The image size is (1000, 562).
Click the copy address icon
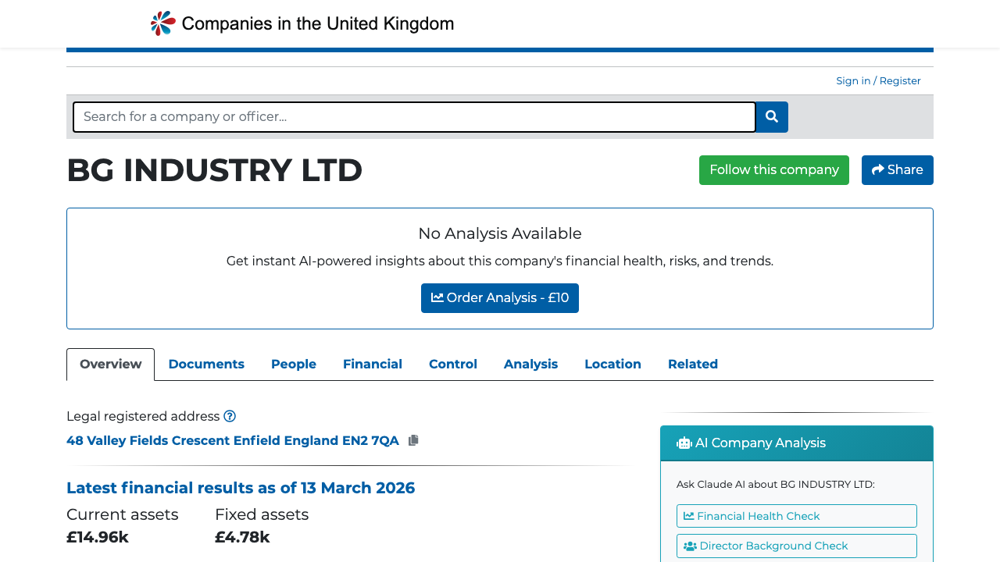click(412, 439)
